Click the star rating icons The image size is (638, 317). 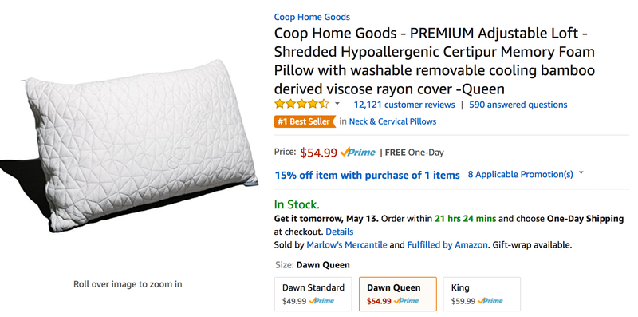tap(301, 105)
